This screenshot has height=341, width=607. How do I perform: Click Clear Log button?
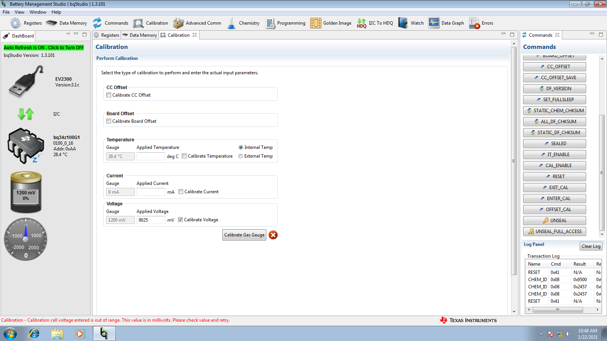point(591,246)
